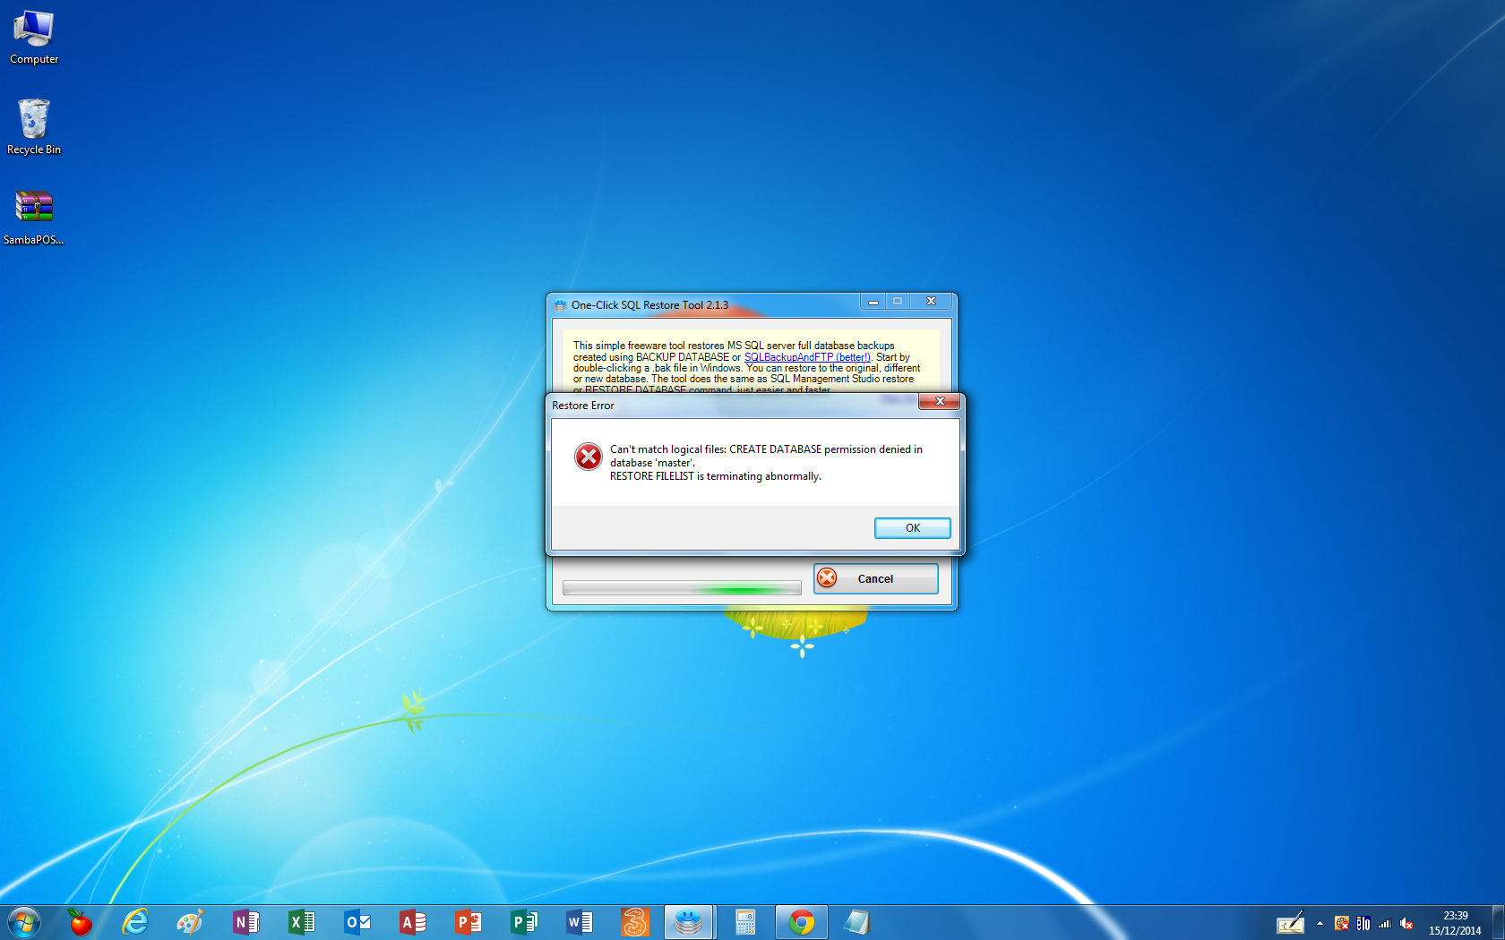Open Outlook from the taskbar
Viewport: 1505px width, 940px height.
[357, 922]
